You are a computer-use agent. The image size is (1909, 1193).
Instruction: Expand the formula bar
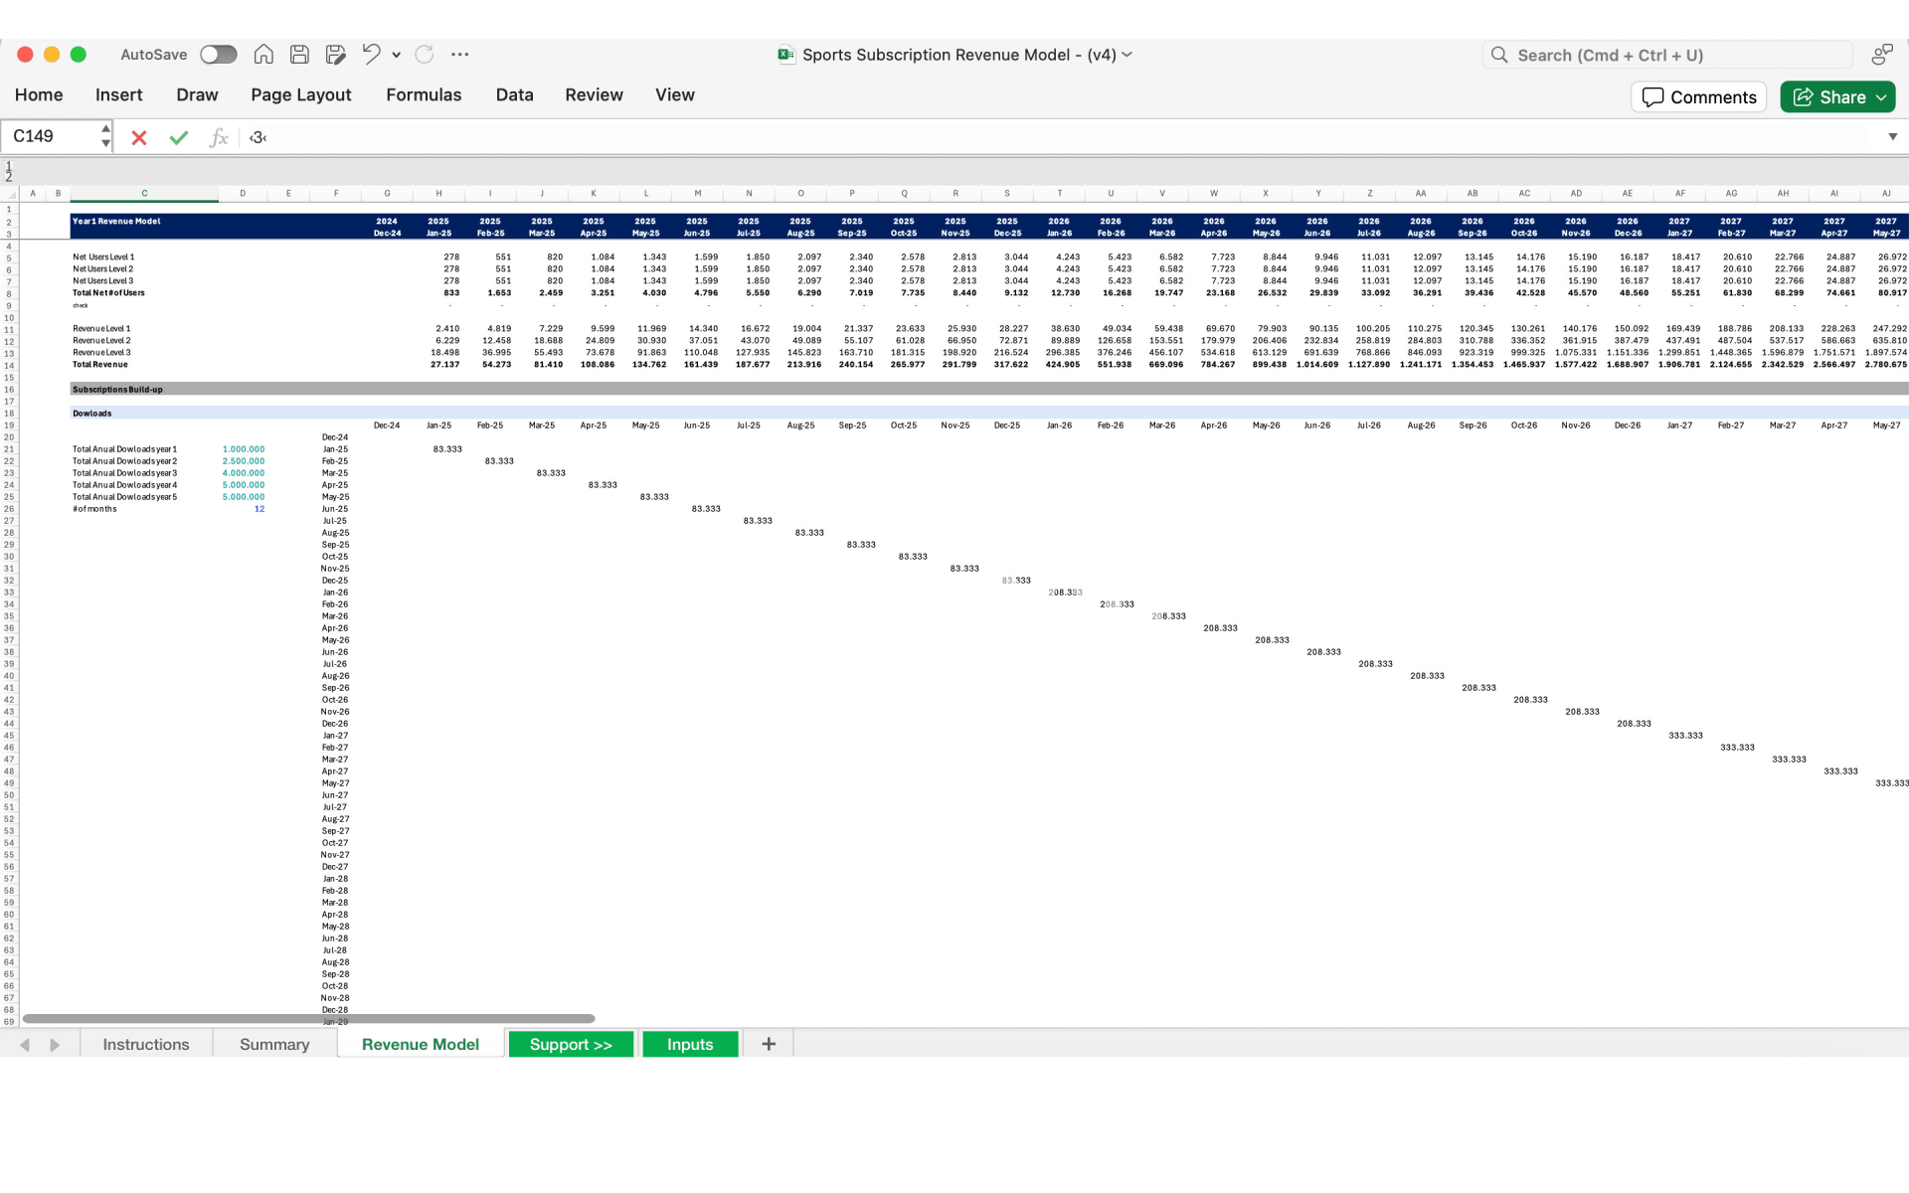pyautogui.click(x=1892, y=137)
